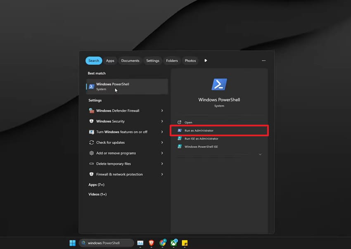The width and height of the screenshot is (351, 249).
Task: Click the Windows PowerShell ISE icon
Action: pyautogui.click(x=180, y=147)
